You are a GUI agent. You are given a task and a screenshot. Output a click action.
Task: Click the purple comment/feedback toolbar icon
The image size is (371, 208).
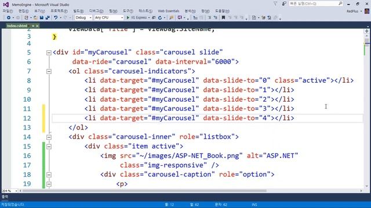pos(180,18)
